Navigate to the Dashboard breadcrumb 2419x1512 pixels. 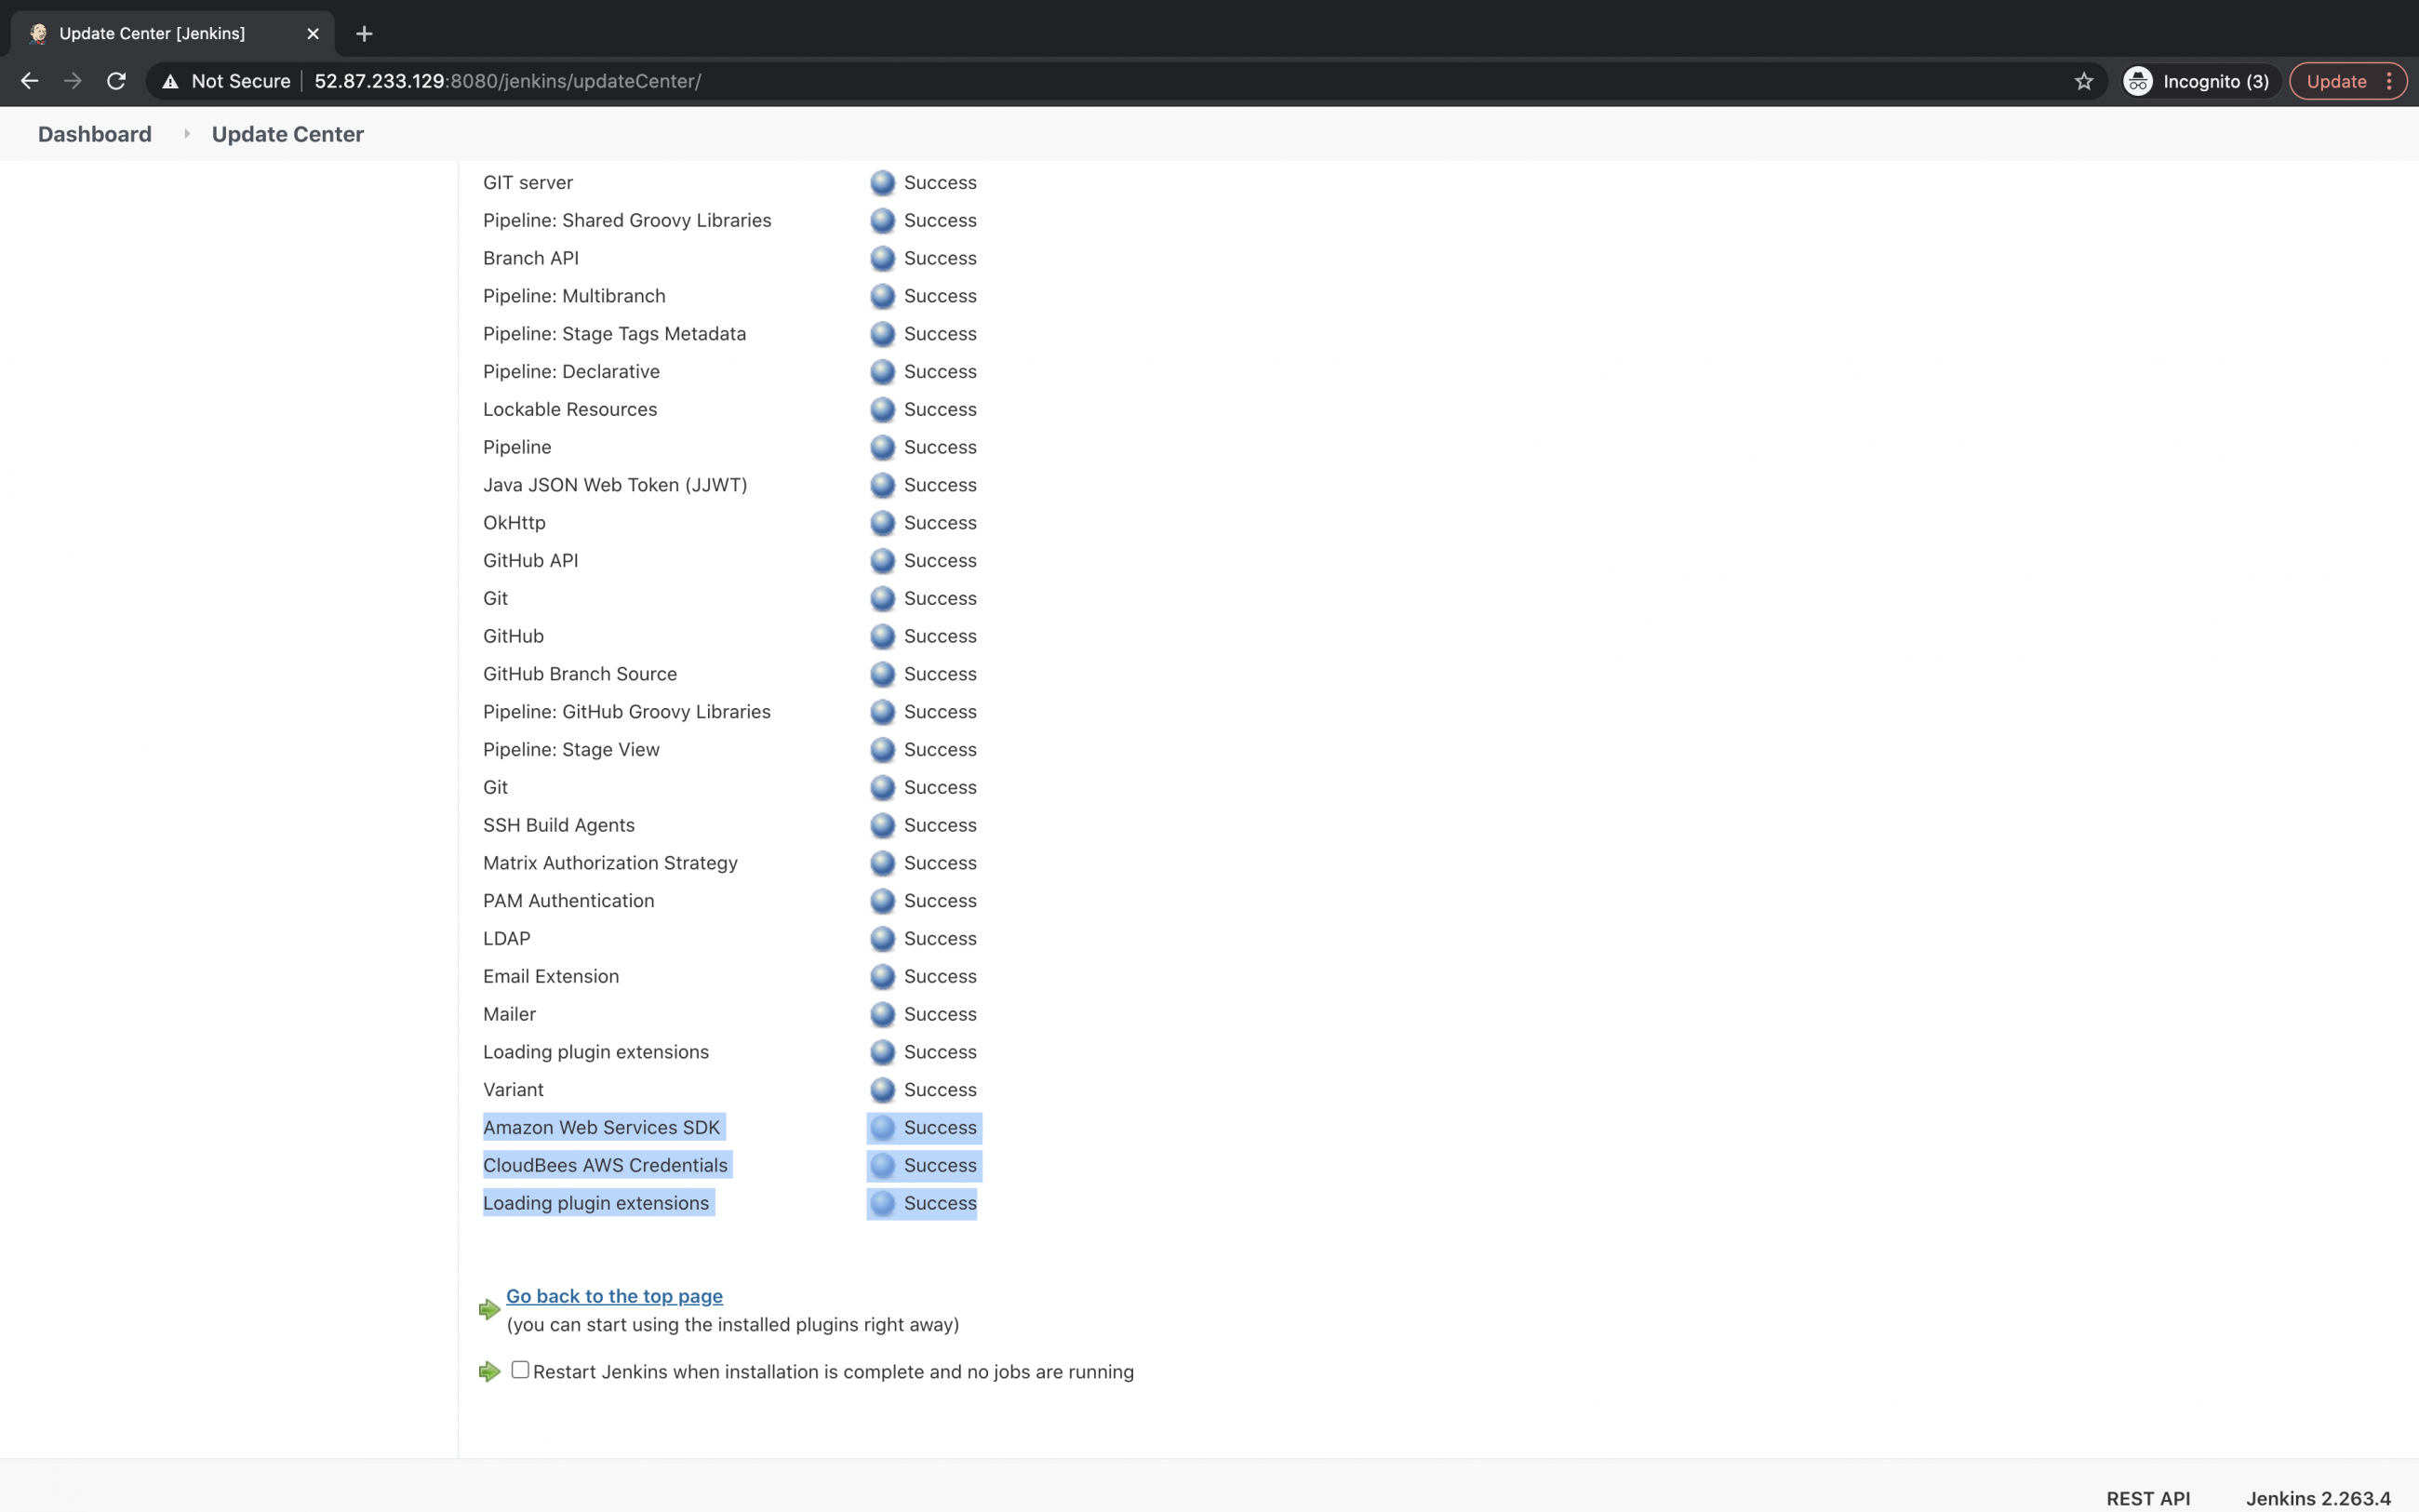click(x=94, y=133)
